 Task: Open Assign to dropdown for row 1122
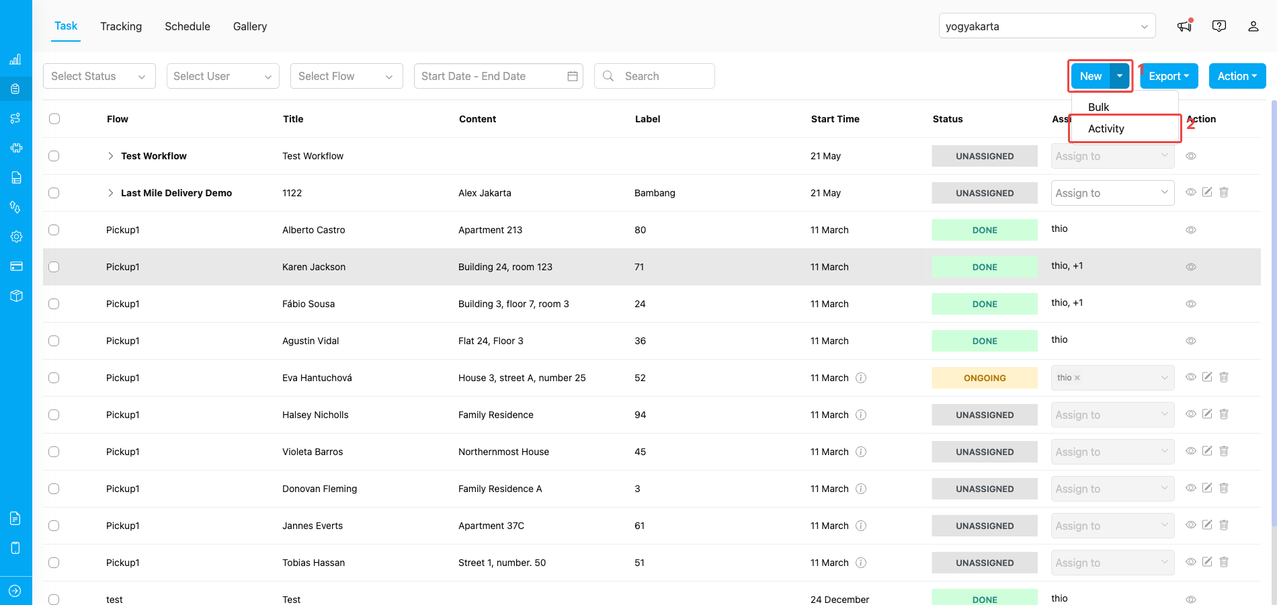[x=1112, y=193]
